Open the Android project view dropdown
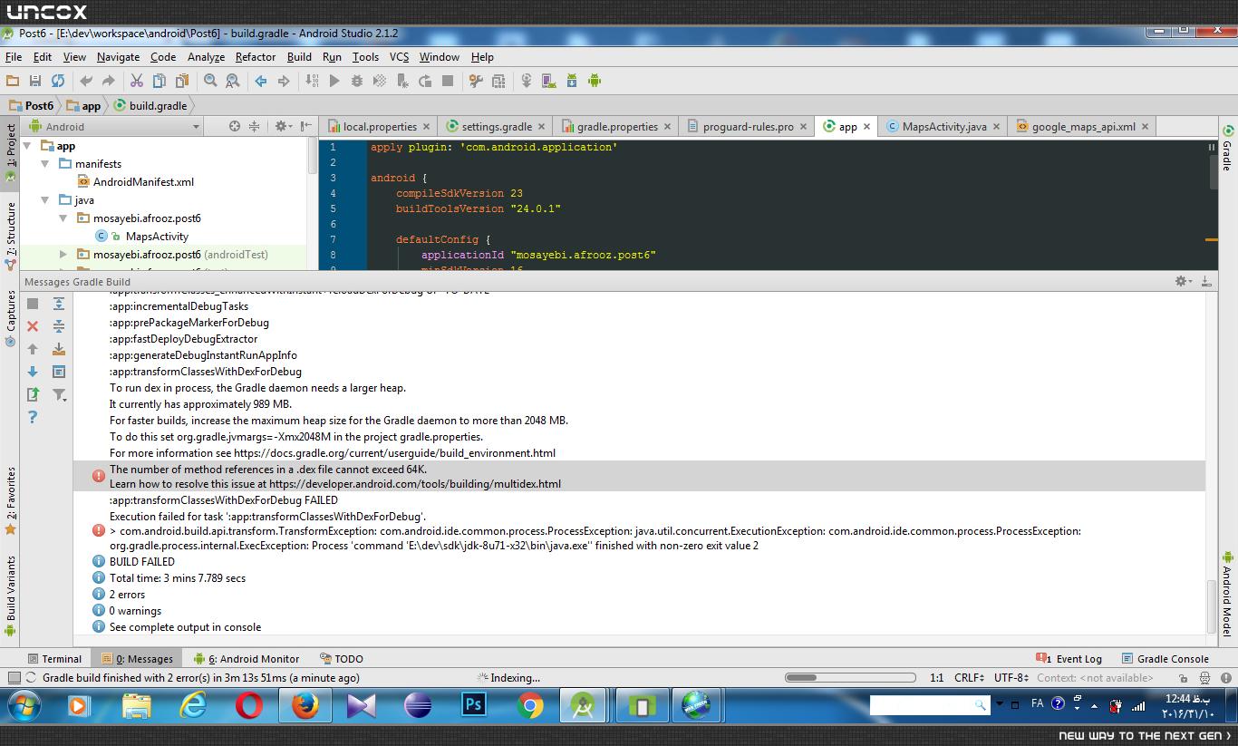The height and width of the screenshot is (746, 1238). tap(114, 127)
